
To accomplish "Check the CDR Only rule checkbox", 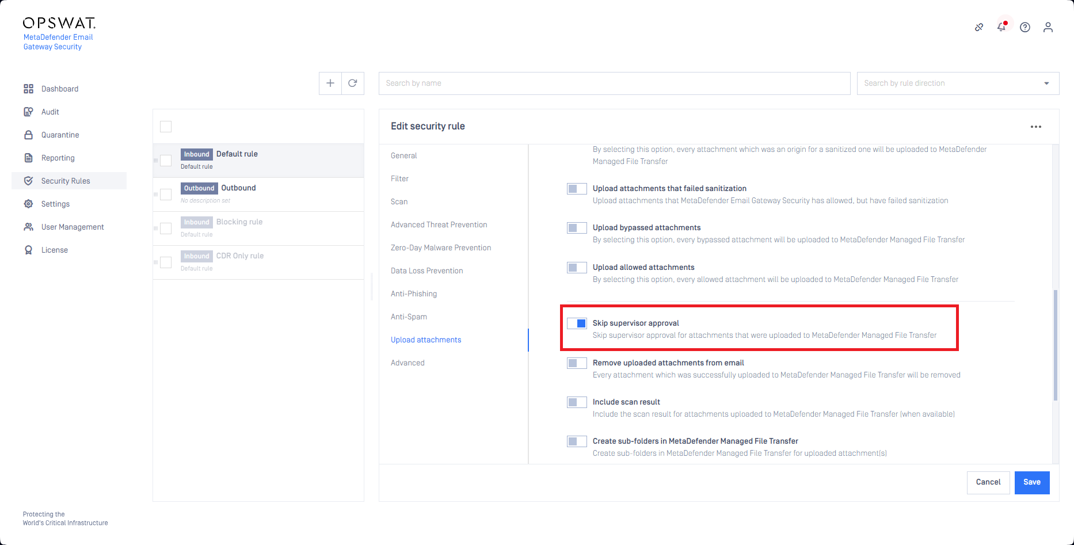I will (x=166, y=262).
